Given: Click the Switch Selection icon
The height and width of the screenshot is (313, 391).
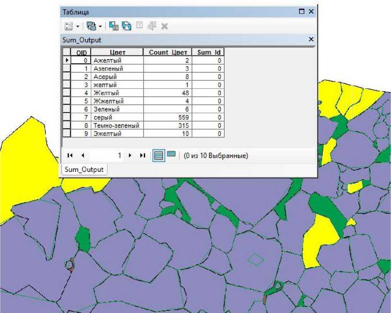Looking at the screenshot, I should point(126,26).
